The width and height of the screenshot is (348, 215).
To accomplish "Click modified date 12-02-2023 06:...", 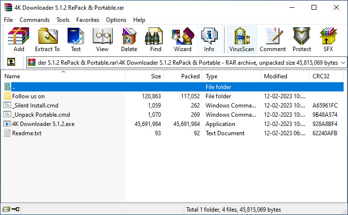I will tap(284, 133).
